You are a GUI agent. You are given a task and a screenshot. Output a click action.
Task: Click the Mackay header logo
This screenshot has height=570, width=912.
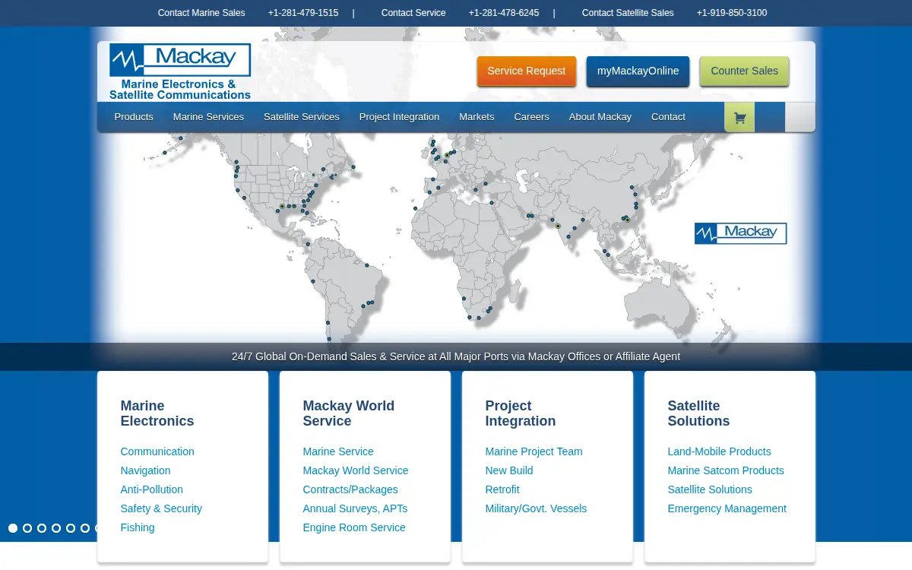tap(180, 71)
